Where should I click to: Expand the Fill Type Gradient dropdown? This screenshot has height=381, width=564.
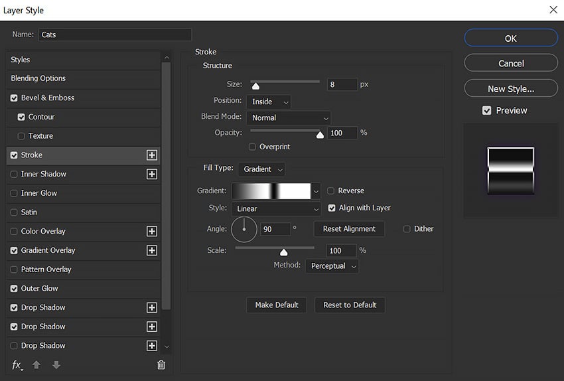pos(261,169)
